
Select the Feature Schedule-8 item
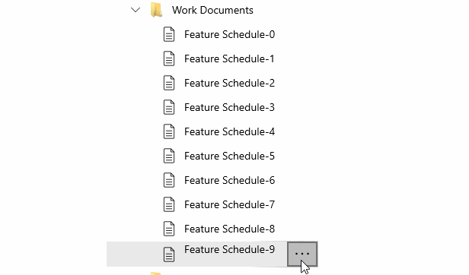point(229,229)
